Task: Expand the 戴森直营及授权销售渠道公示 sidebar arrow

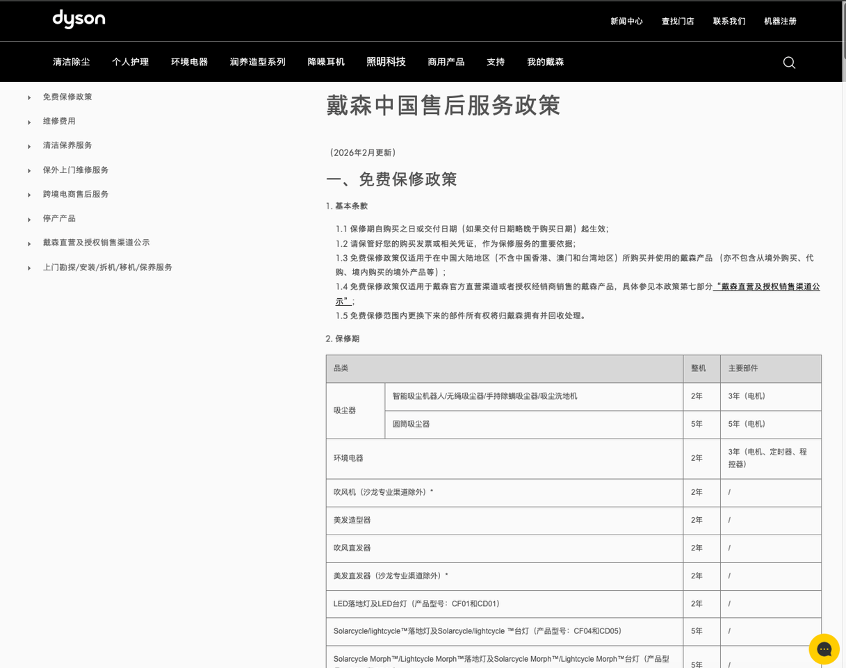Action: (x=29, y=243)
